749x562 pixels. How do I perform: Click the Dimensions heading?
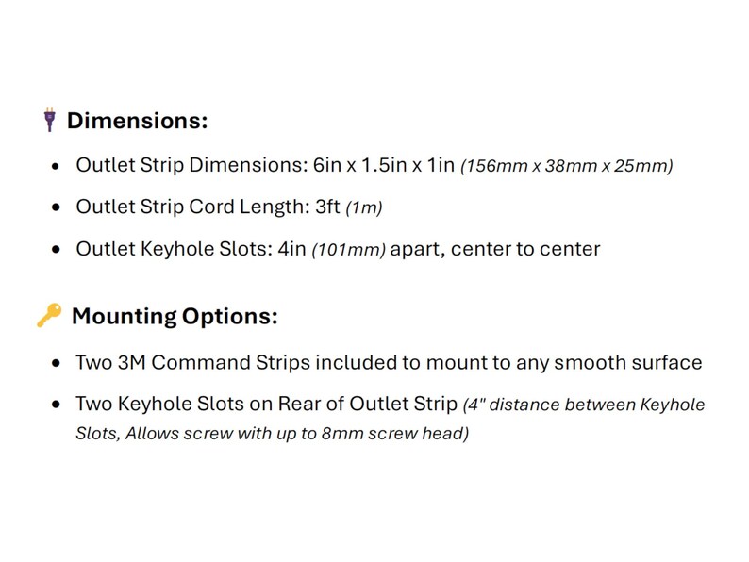[x=137, y=121]
